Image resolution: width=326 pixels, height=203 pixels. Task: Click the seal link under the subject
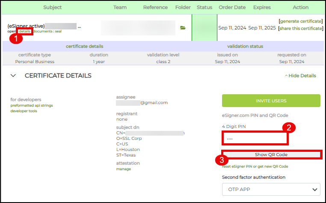[x=59, y=32]
